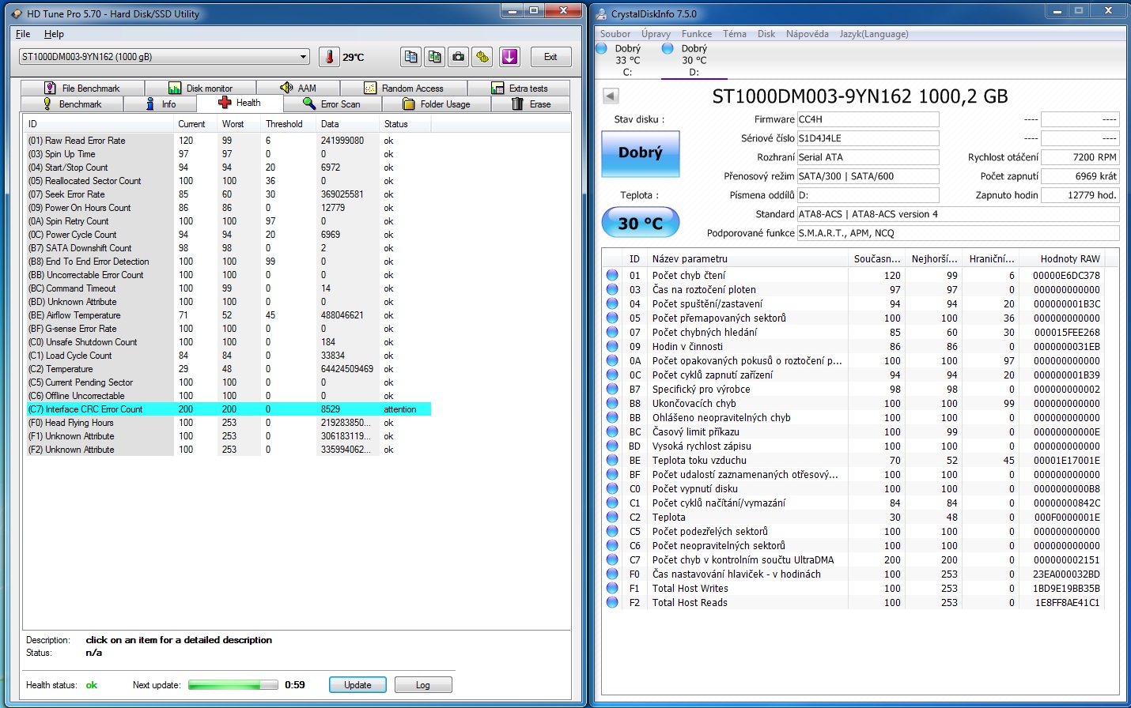Select the Počet chybných hledání row

tap(853, 333)
